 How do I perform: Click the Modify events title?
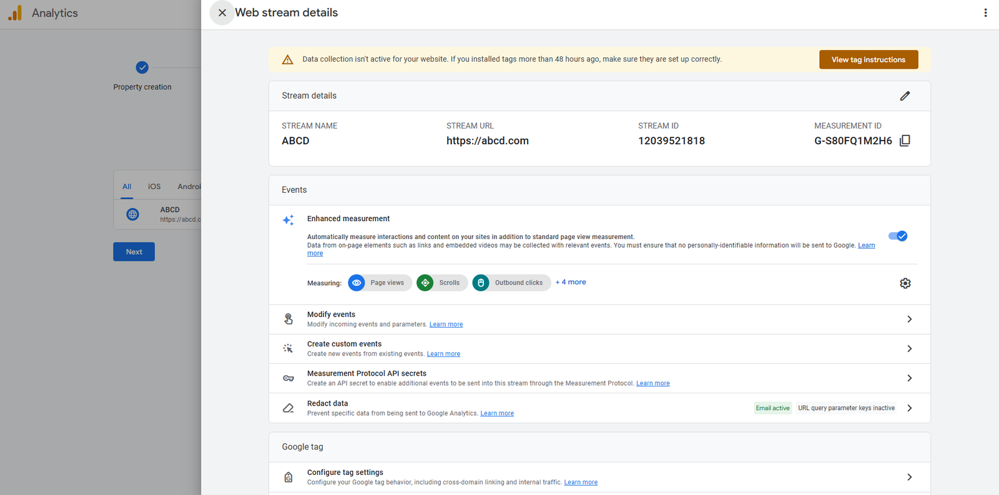tap(331, 315)
